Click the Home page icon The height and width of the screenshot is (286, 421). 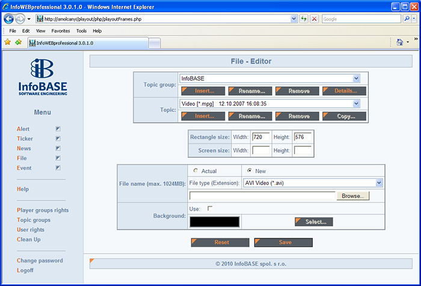[x=400, y=42]
